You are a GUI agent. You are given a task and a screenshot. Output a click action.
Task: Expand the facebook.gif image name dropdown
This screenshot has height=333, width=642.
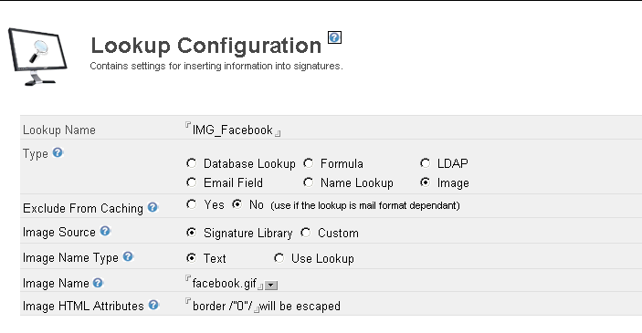(271, 286)
